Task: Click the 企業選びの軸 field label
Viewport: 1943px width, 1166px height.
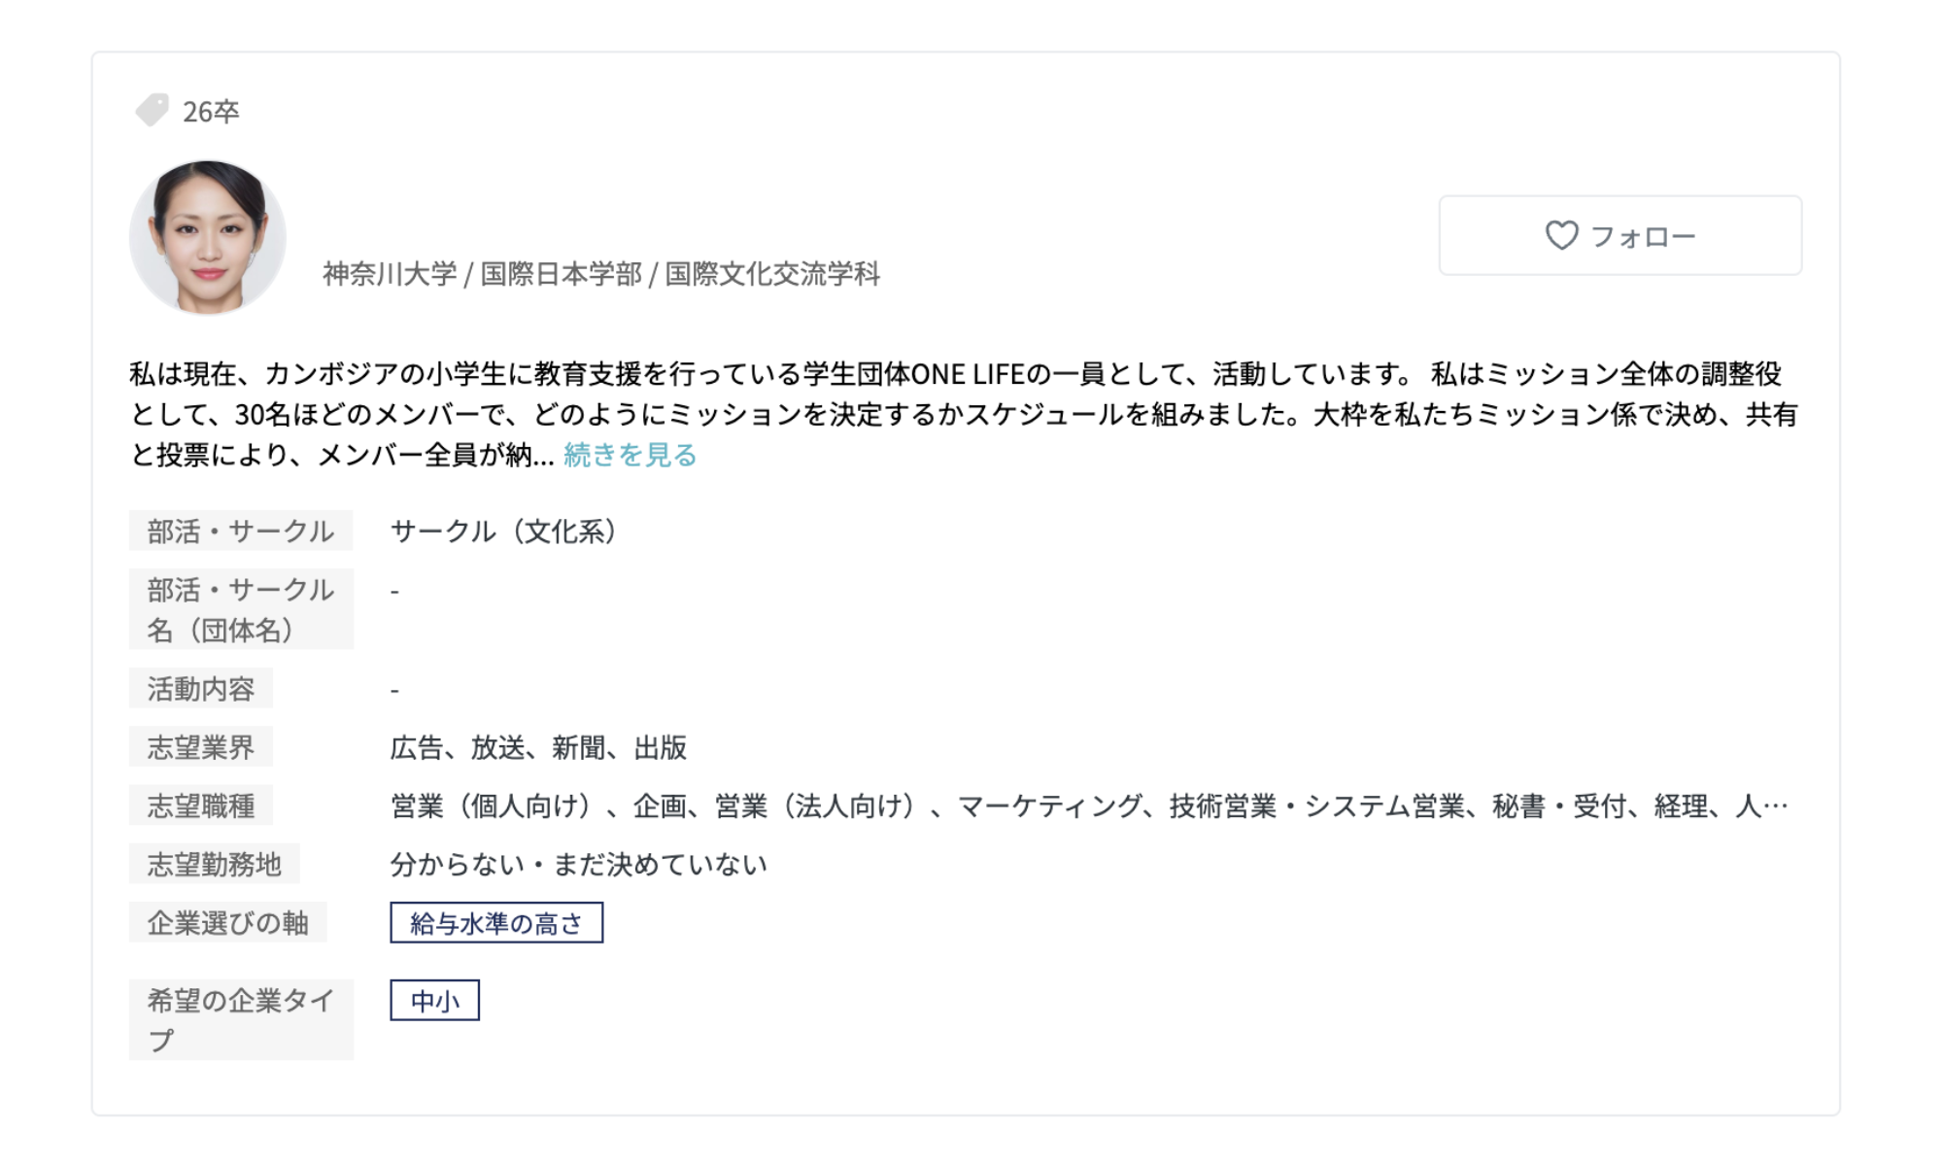Action: (x=227, y=923)
